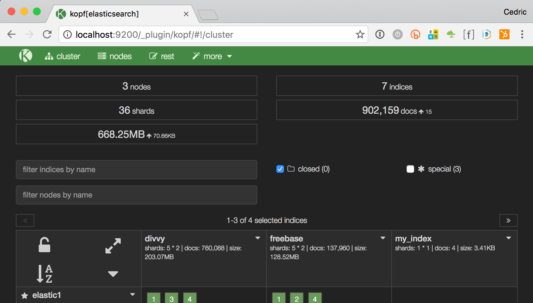Bookmark this page with the star icon
This screenshot has width=533, height=303.
(x=360, y=34)
